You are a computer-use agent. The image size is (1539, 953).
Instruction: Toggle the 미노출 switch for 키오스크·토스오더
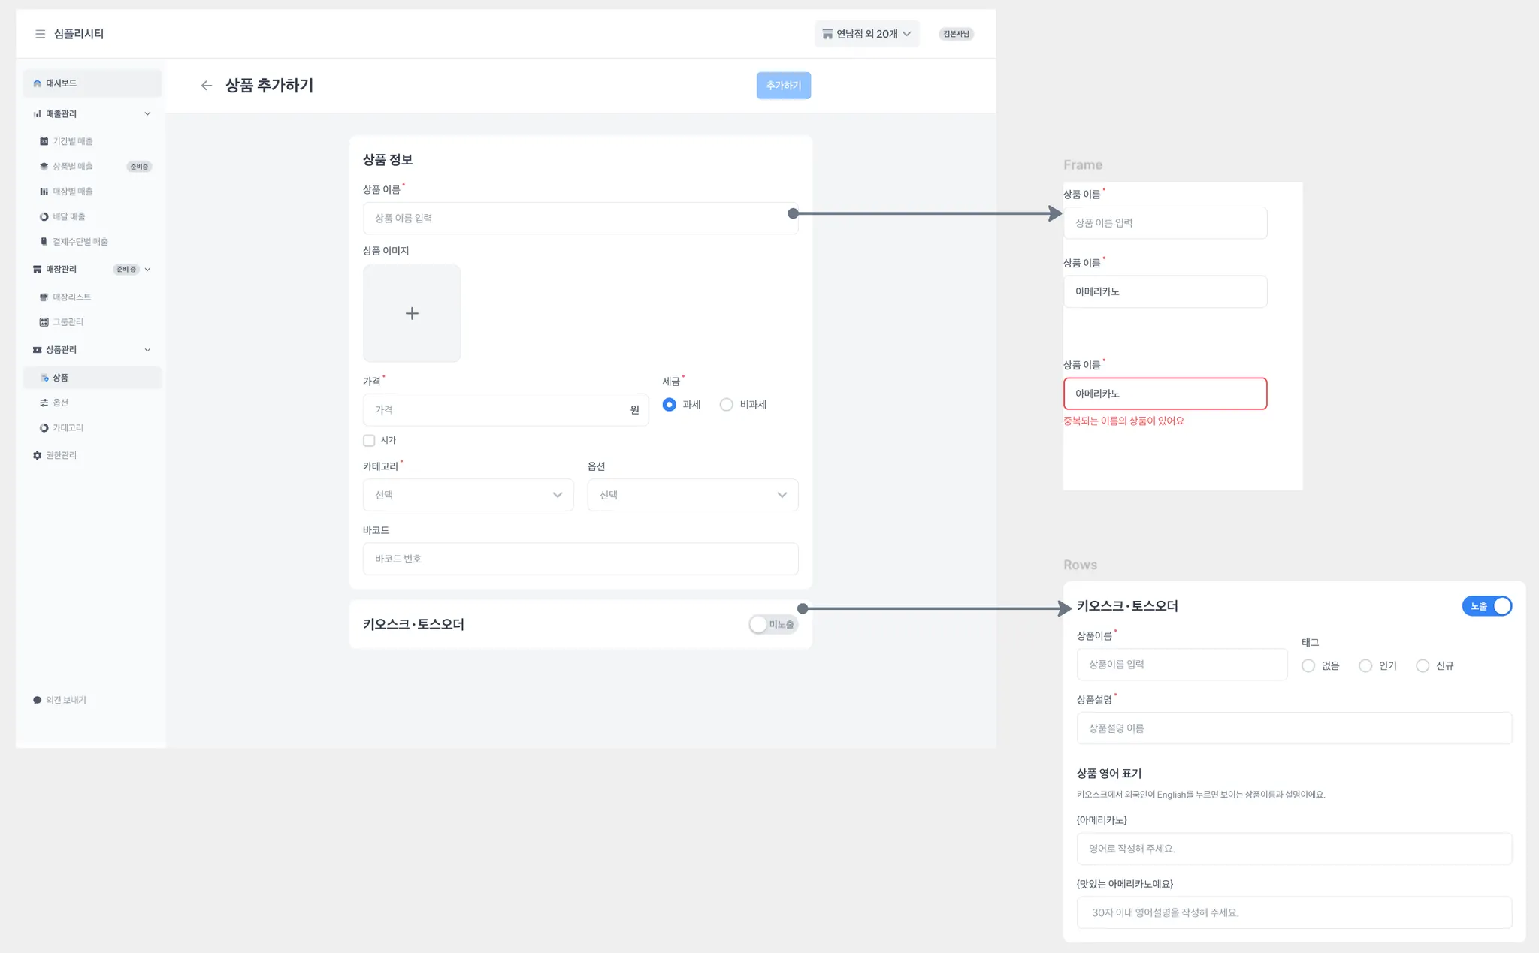tap(773, 624)
